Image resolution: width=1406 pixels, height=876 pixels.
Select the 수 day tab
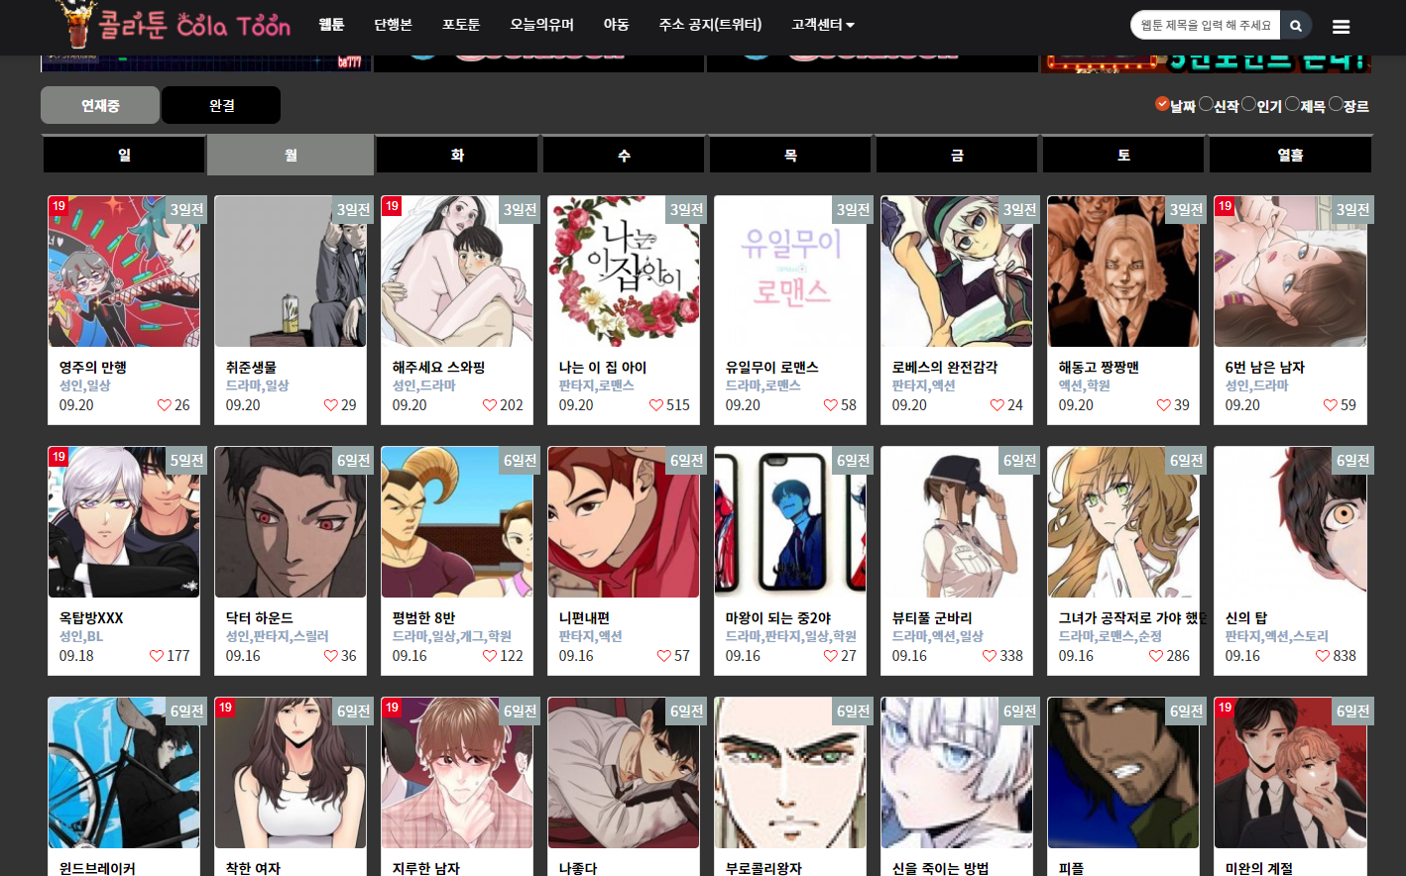624,156
